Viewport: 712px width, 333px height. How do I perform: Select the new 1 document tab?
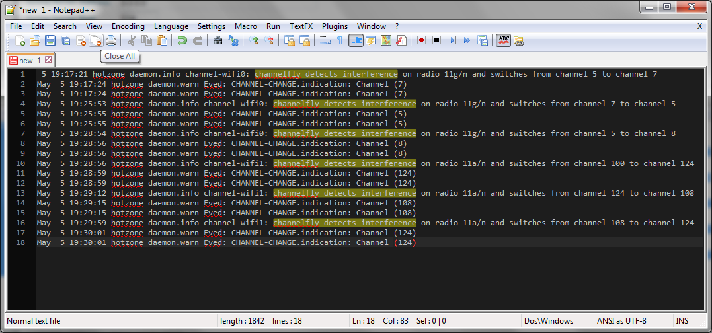(x=31, y=60)
